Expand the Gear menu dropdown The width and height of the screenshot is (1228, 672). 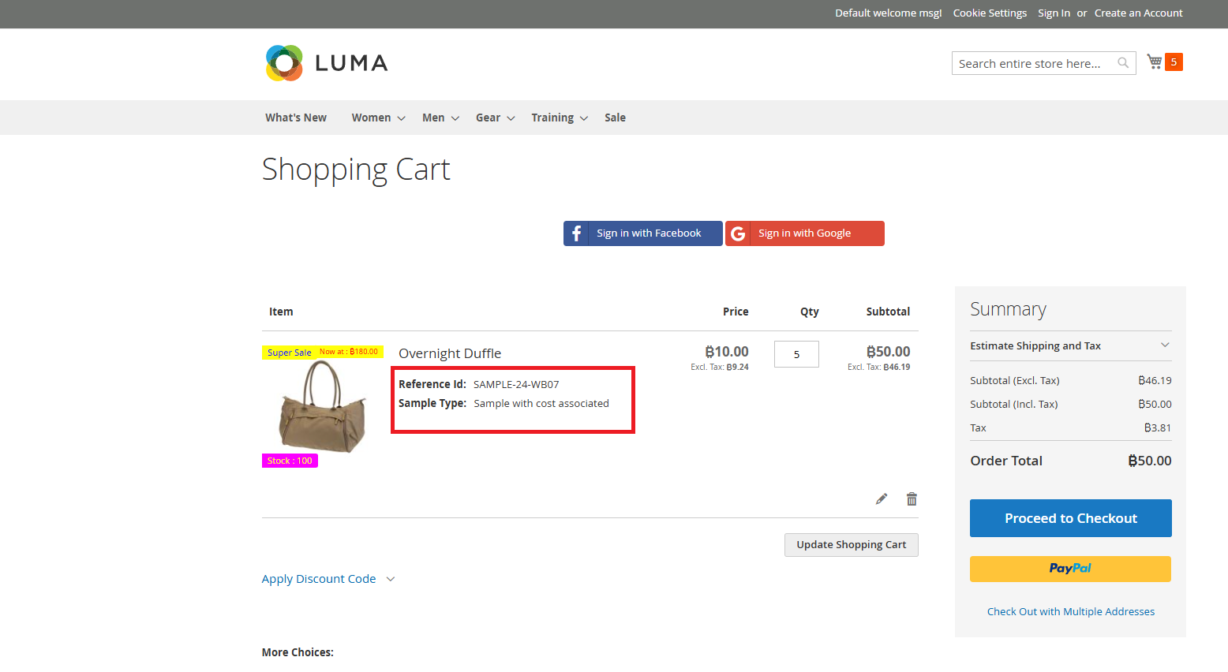tap(495, 118)
